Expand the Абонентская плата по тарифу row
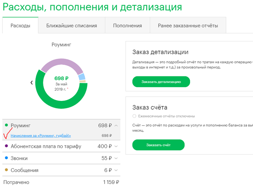This screenshot has width=253, height=186. tap(116, 146)
